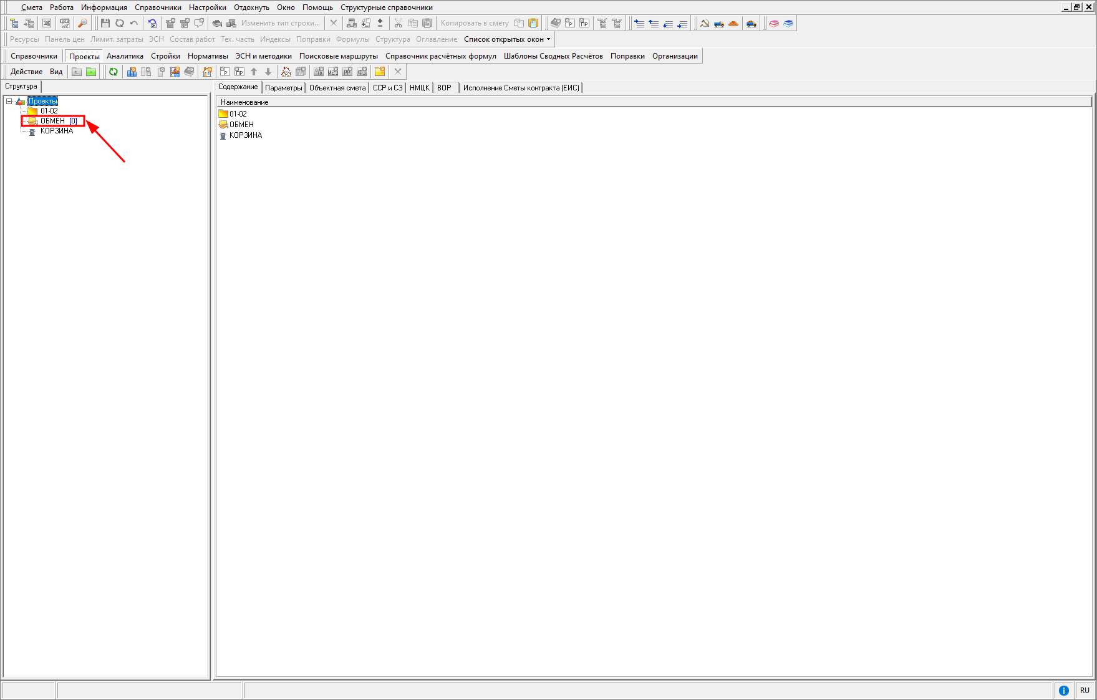This screenshot has height=700, width=1097.
Task: Click the hammer and sickle icon
Action: pyautogui.click(x=705, y=23)
